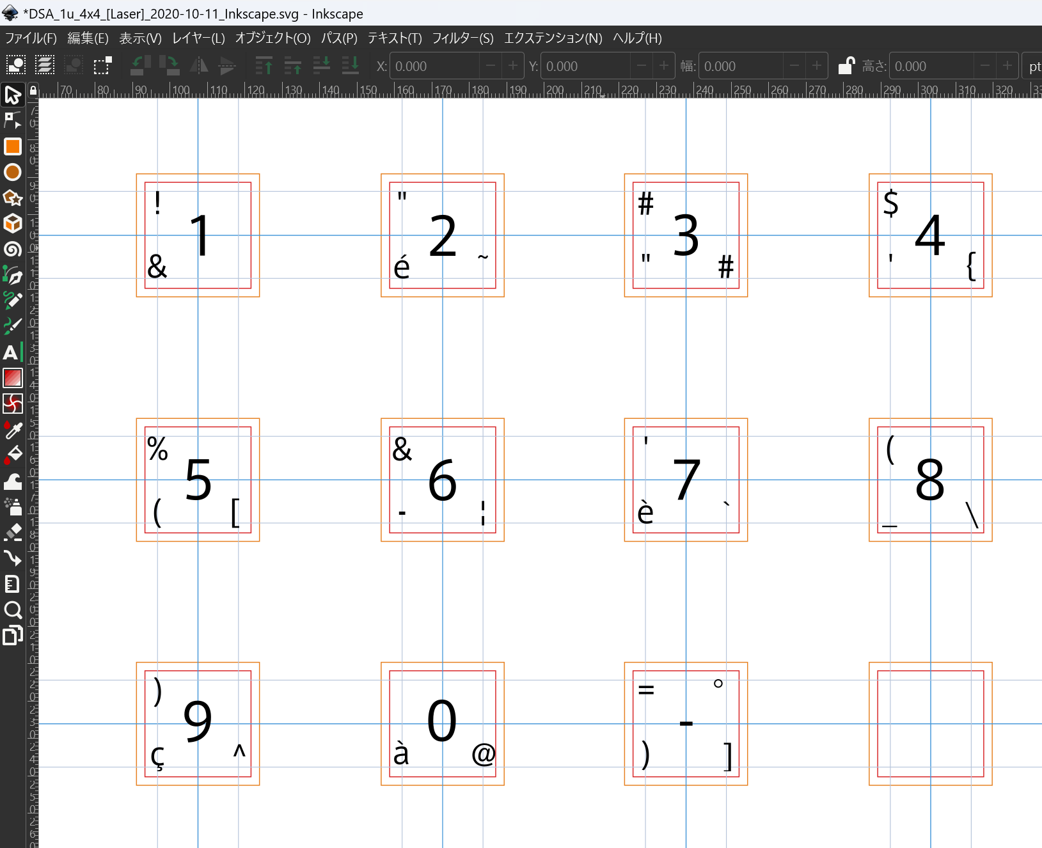Open the パス(P) menu
Screen dimensions: 1042x848
click(339, 38)
